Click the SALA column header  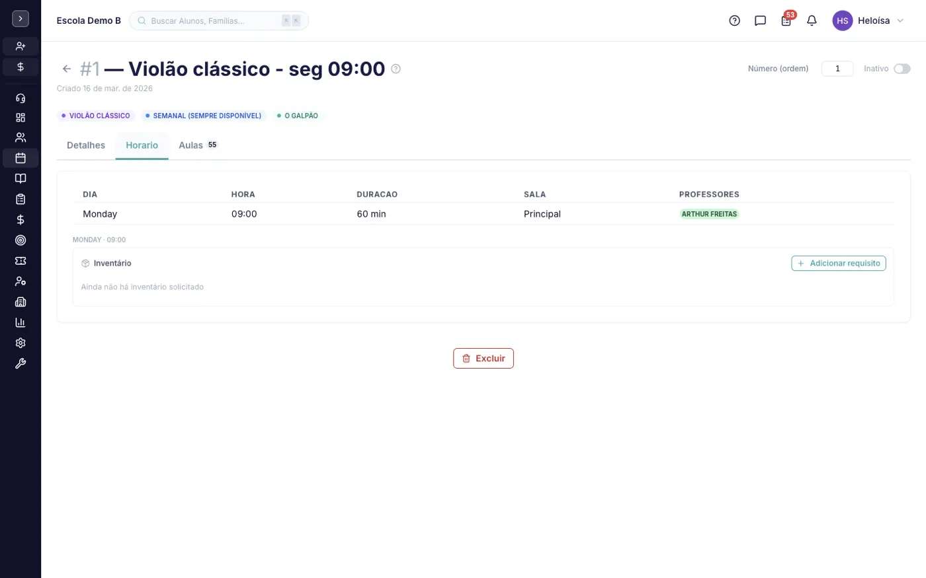pos(535,194)
